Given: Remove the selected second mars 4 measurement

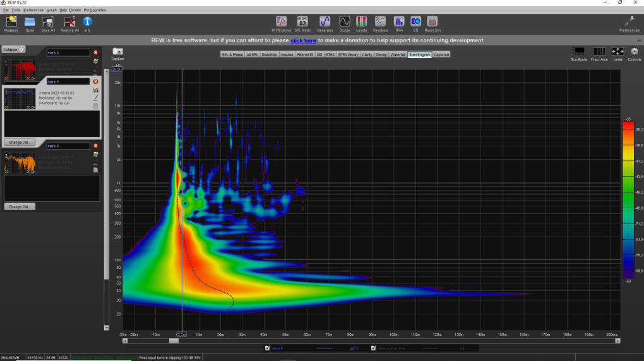Looking at the screenshot, I should [96, 81].
